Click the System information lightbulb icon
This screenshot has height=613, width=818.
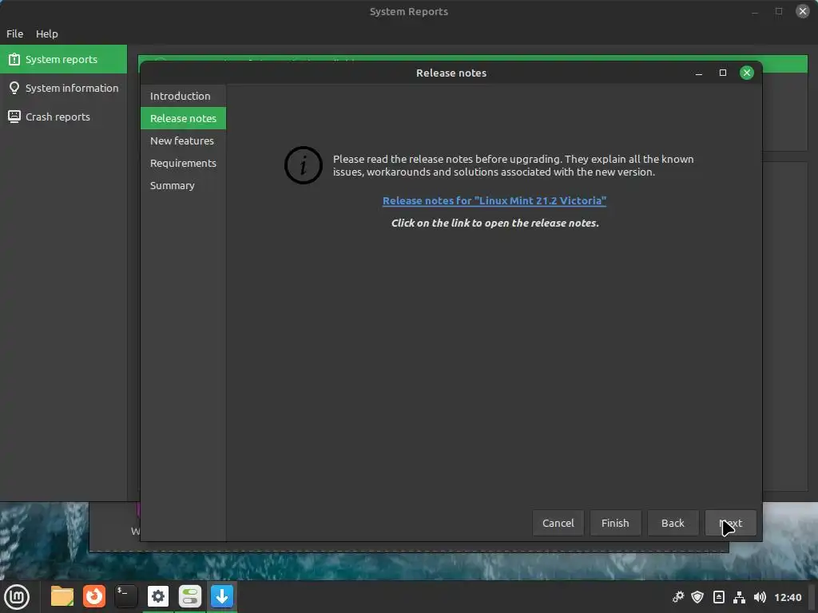(x=14, y=88)
